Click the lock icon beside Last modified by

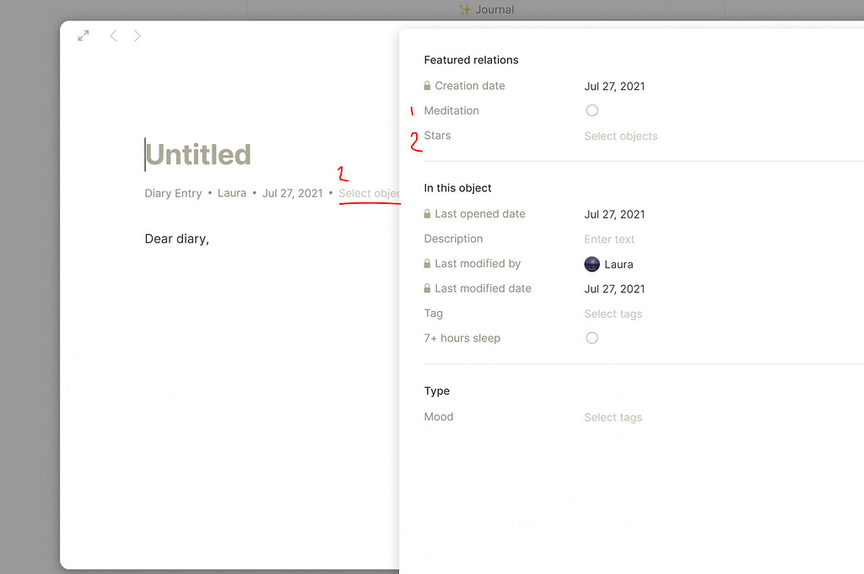[428, 263]
